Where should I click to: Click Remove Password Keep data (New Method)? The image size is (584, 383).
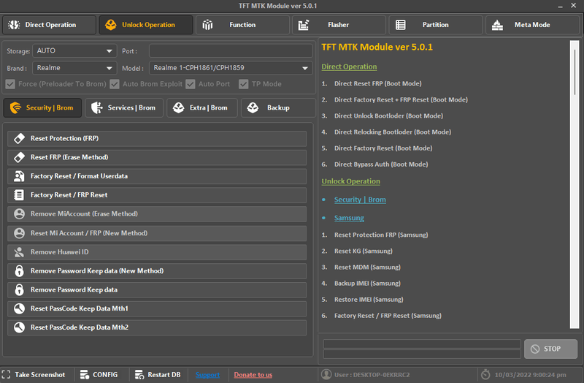(x=157, y=270)
